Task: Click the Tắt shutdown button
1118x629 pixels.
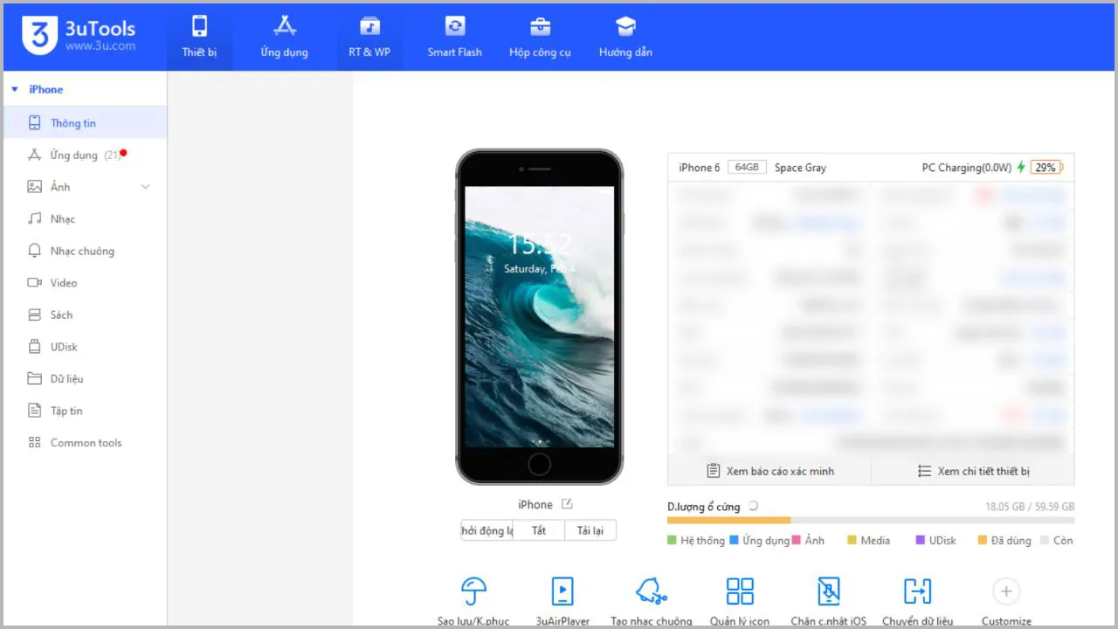Action: pyautogui.click(x=538, y=530)
